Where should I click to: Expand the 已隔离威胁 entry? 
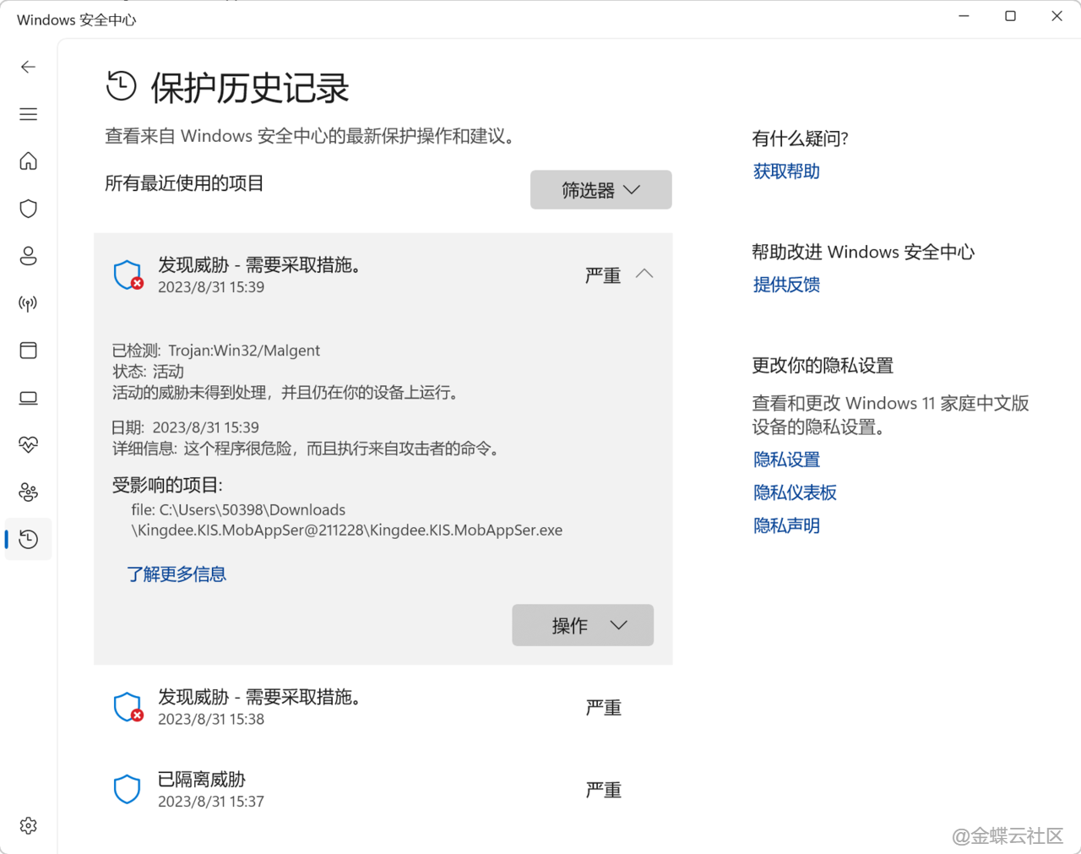pos(383,789)
